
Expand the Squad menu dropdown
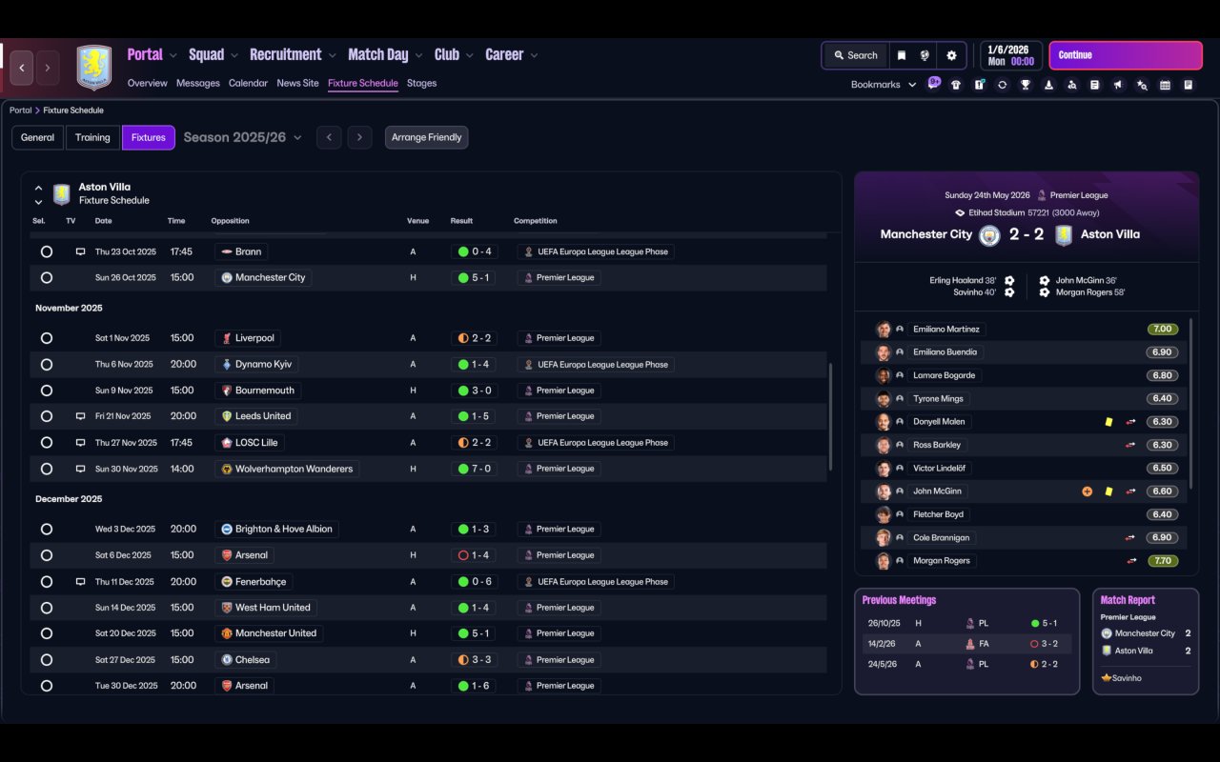coord(234,56)
